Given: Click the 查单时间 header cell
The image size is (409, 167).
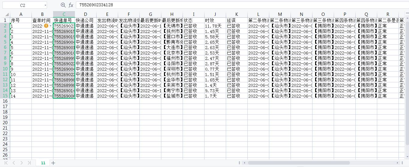Looking at the screenshot, I should (x=42, y=20).
